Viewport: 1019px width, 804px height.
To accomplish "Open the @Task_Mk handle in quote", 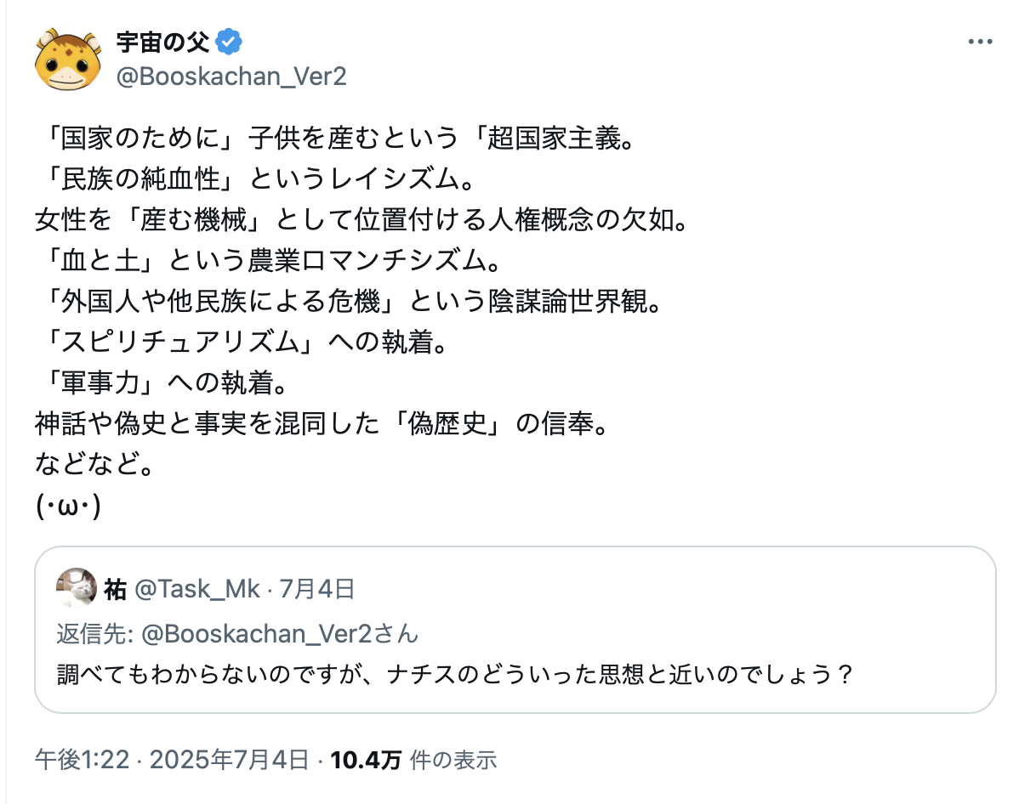I will (x=197, y=589).
